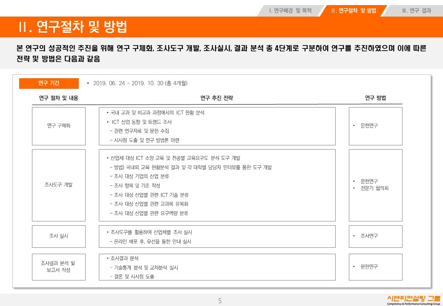Select the '조사 실시' step box
This screenshot has width=443, height=306.
coord(59,236)
